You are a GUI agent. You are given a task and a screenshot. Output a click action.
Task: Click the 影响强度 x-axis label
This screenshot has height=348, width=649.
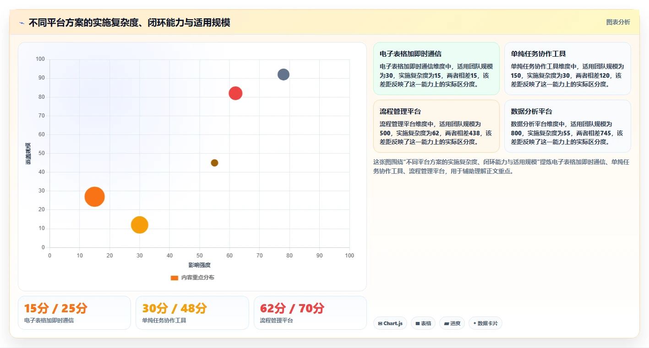[200, 265]
